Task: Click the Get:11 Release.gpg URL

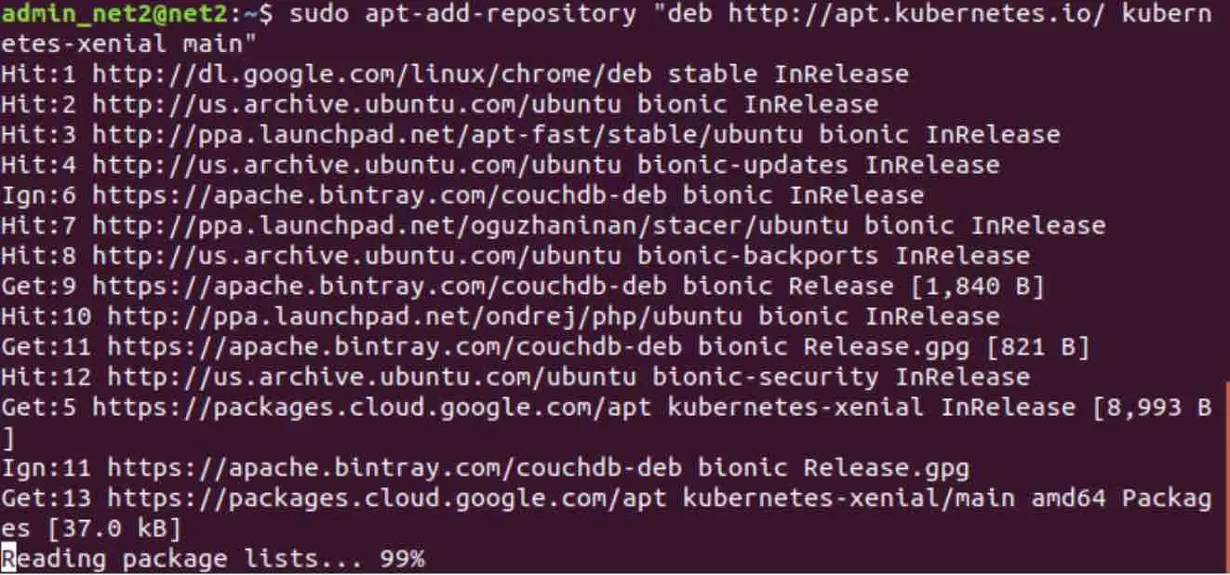Action: click(394, 346)
